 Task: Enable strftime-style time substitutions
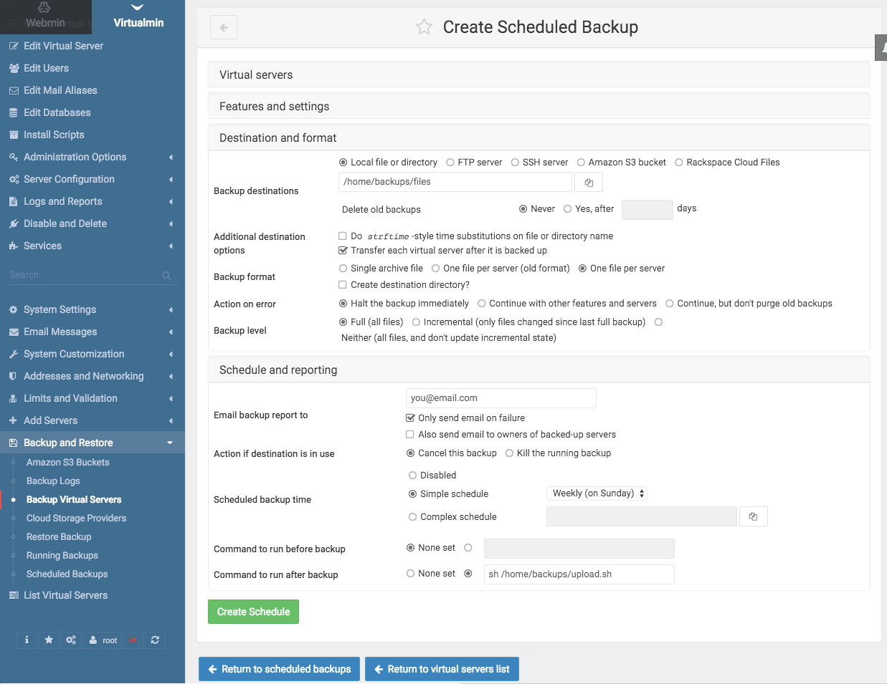point(341,236)
